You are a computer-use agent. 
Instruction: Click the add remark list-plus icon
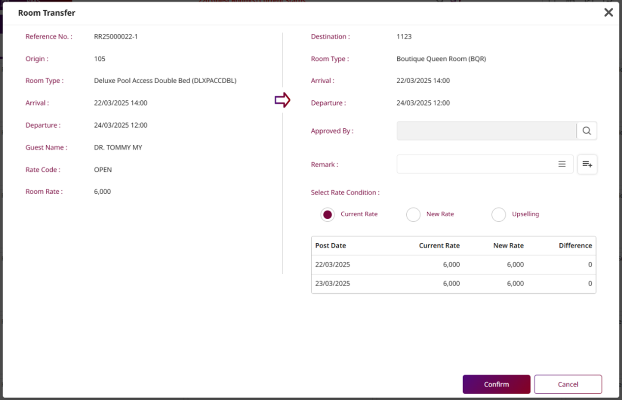pyautogui.click(x=587, y=164)
